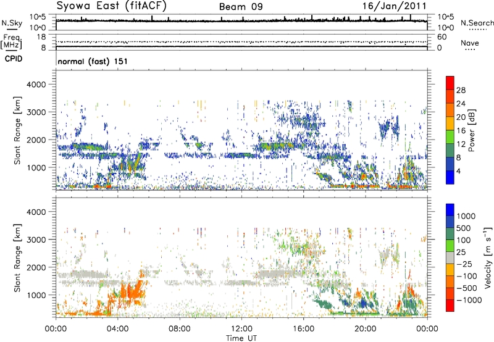This screenshot has height=342, width=494.
Task: Click the '4000' tick in the power panel
Action: (36, 85)
